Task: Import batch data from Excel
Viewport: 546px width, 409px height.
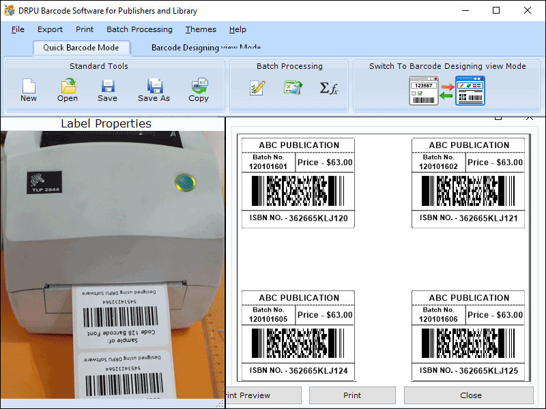Action: click(x=293, y=87)
